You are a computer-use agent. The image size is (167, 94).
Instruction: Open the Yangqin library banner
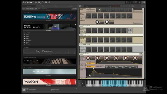pos(49,82)
